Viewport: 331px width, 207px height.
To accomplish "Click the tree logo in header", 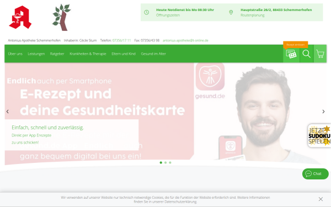I will pyautogui.click(x=61, y=17).
